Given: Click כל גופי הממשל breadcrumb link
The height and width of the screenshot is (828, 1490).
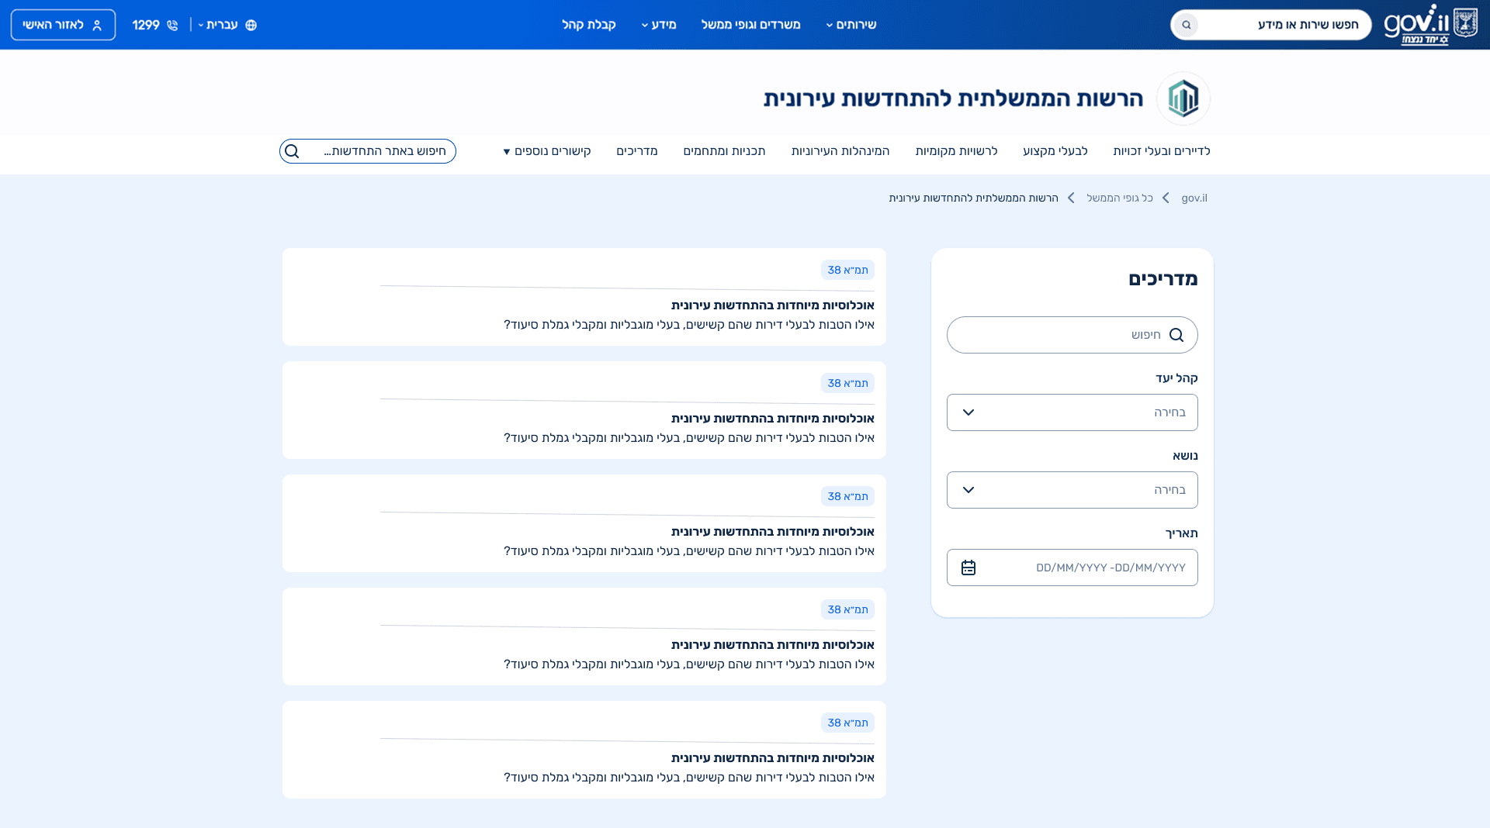Looking at the screenshot, I should pyautogui.click(x=1120, y=198).
